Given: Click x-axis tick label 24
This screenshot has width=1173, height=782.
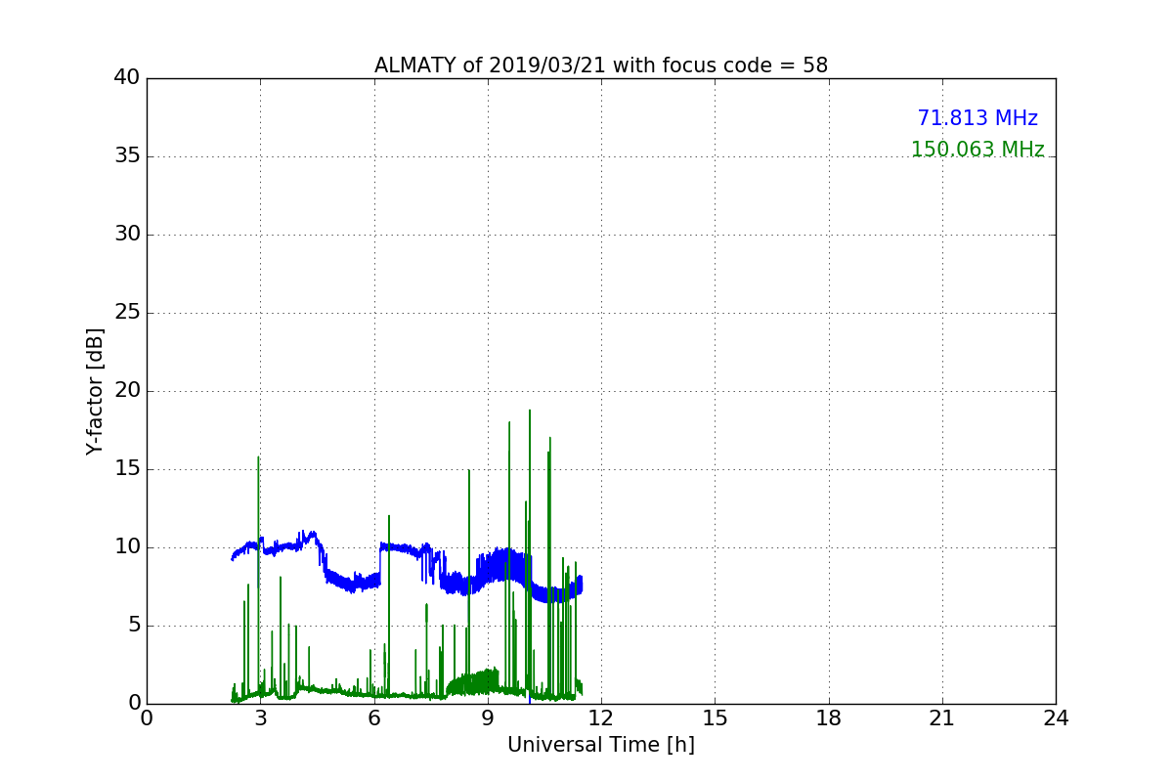Looking at the screenshot, I should [1056, 718].
